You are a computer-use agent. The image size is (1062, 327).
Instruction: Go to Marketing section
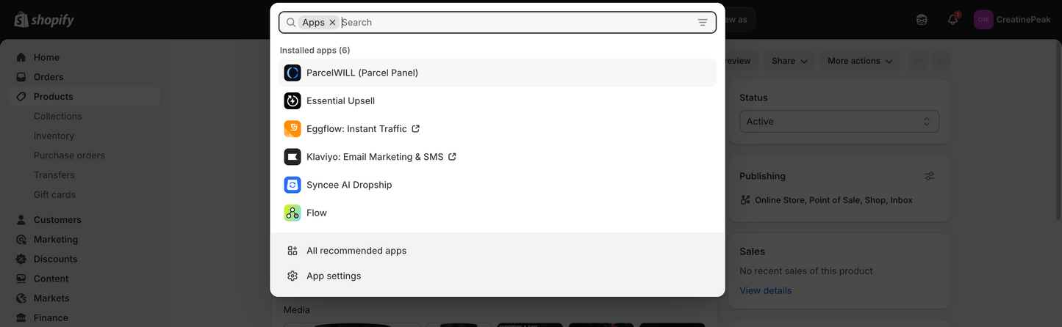click(56, 240)
